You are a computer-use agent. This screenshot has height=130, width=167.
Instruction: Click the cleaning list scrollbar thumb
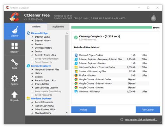67,52
